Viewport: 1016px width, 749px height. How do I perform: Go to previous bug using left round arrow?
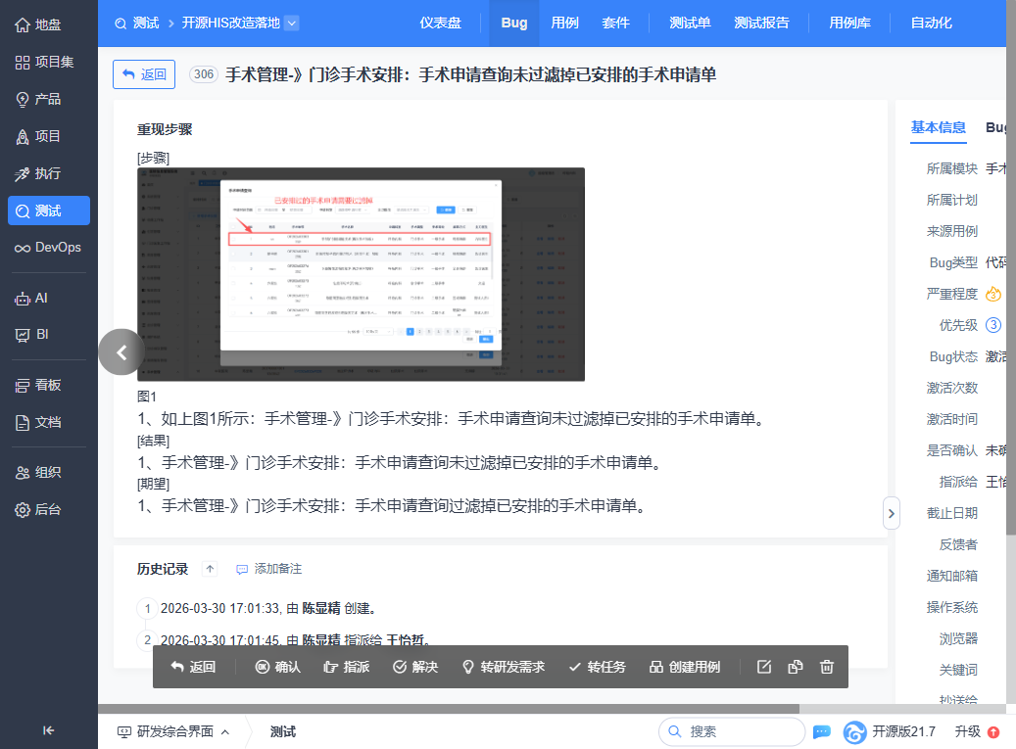click(x=121, y=352)
